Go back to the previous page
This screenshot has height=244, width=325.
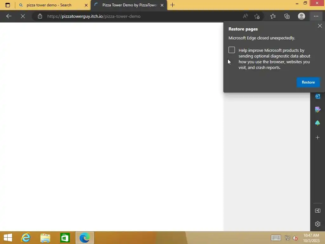point(9,16)
